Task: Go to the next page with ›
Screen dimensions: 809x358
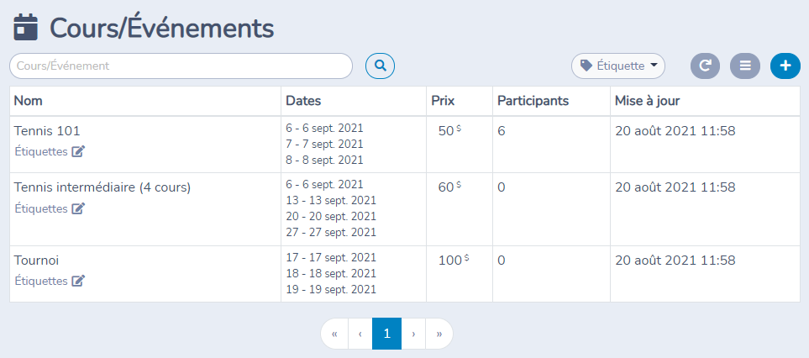Action: click(413, 334)
